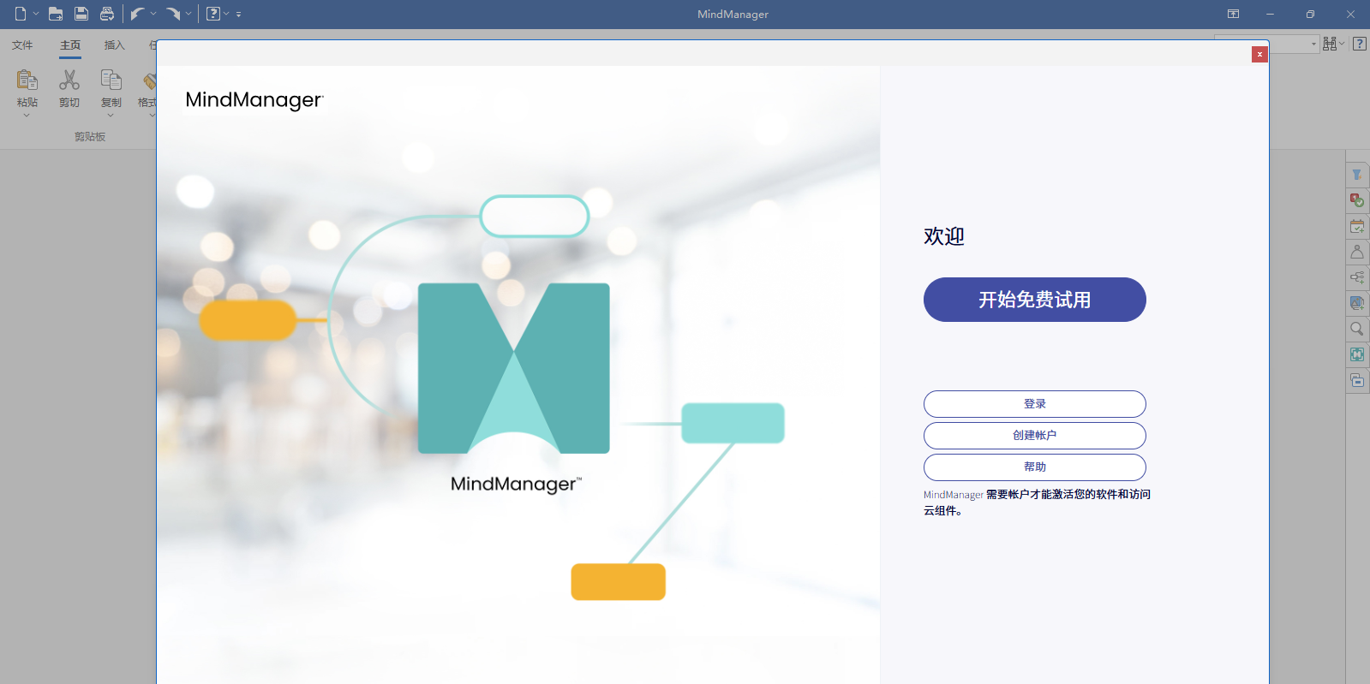This screenshot has width=1370, height=684.
Task: Click the Print icon in the title bar
Action: click(107, 14)
